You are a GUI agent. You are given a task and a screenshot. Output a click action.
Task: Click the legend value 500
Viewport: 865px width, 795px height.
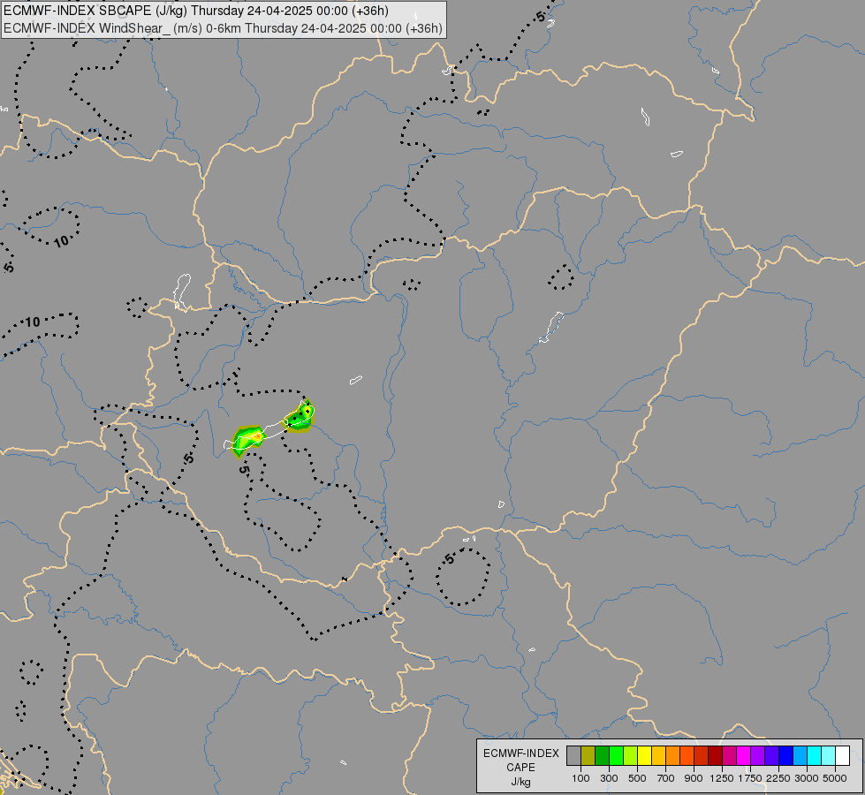coord(637,778)
